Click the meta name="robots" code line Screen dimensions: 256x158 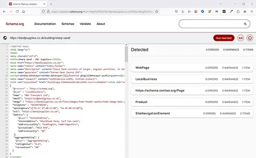click(x=37, y=66)
